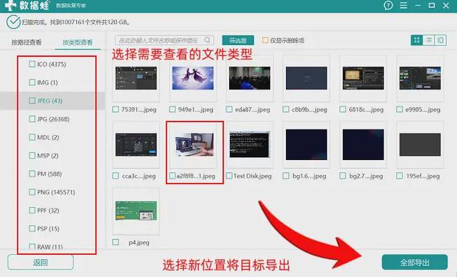Open the hamburger menu icon
This screenshot has height=277, width=457.
tap(404, 6)
